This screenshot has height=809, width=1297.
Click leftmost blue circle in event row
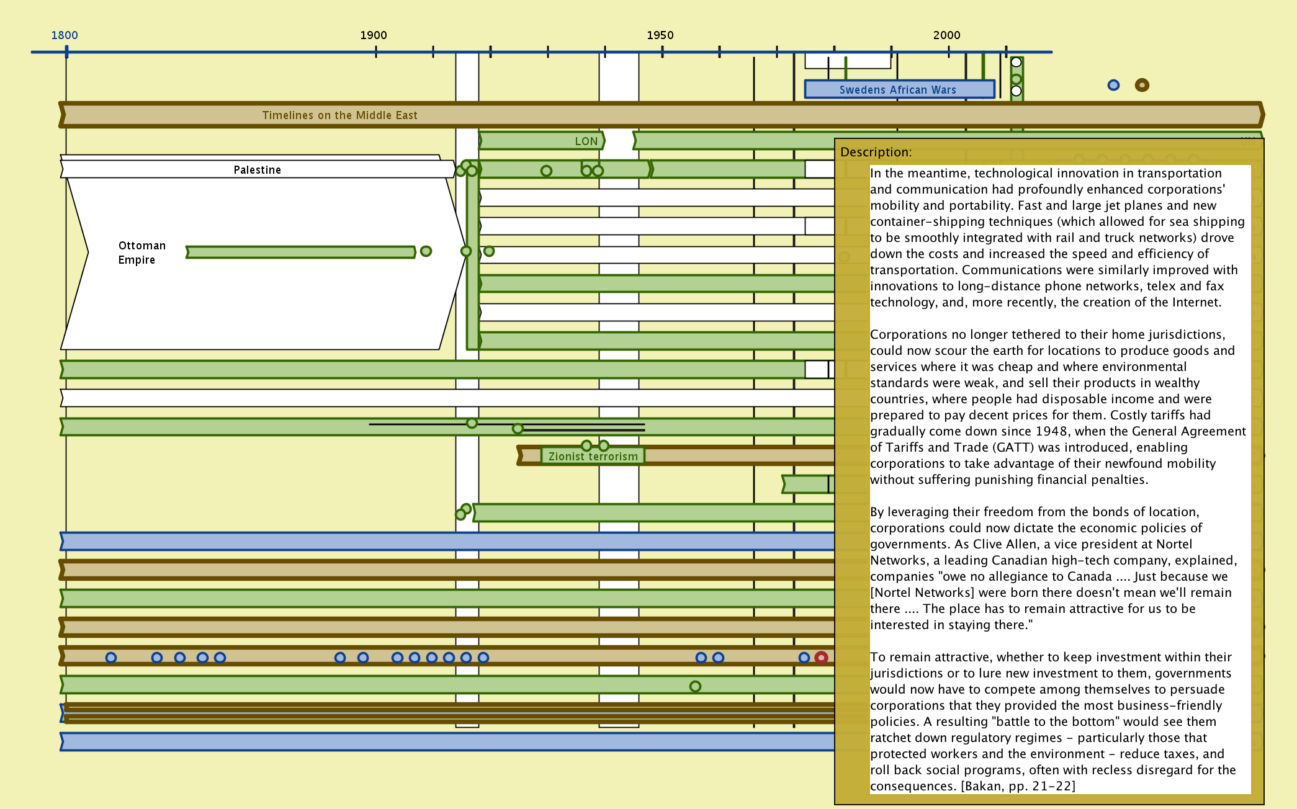point(111,658)
